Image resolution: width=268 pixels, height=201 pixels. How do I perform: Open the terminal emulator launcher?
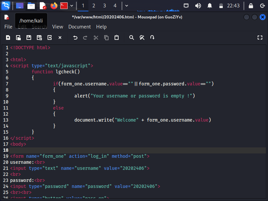pos(64,6)
